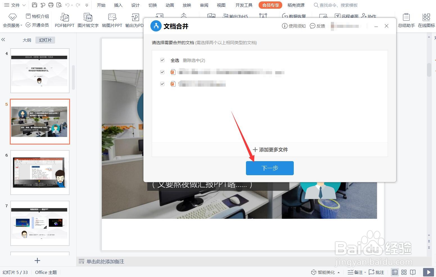The height and width of the screenshot is (277, 436).
Task: Open the 设计 ribbon tab
Action: tap(135, 5)
